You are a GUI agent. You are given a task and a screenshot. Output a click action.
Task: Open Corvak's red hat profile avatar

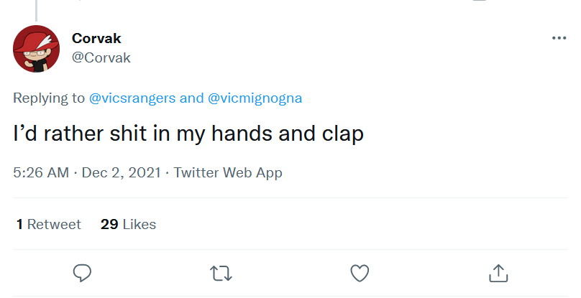click(36, 49)
